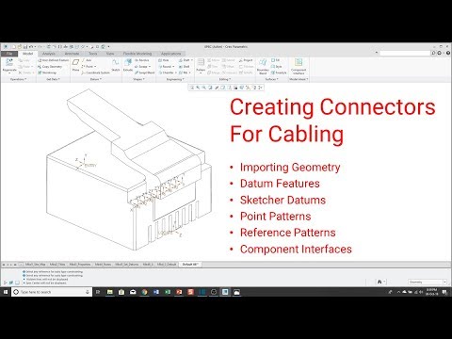Screen dimensions: 452x339
Task: Click the Shell tool
Action: (185, 67)
